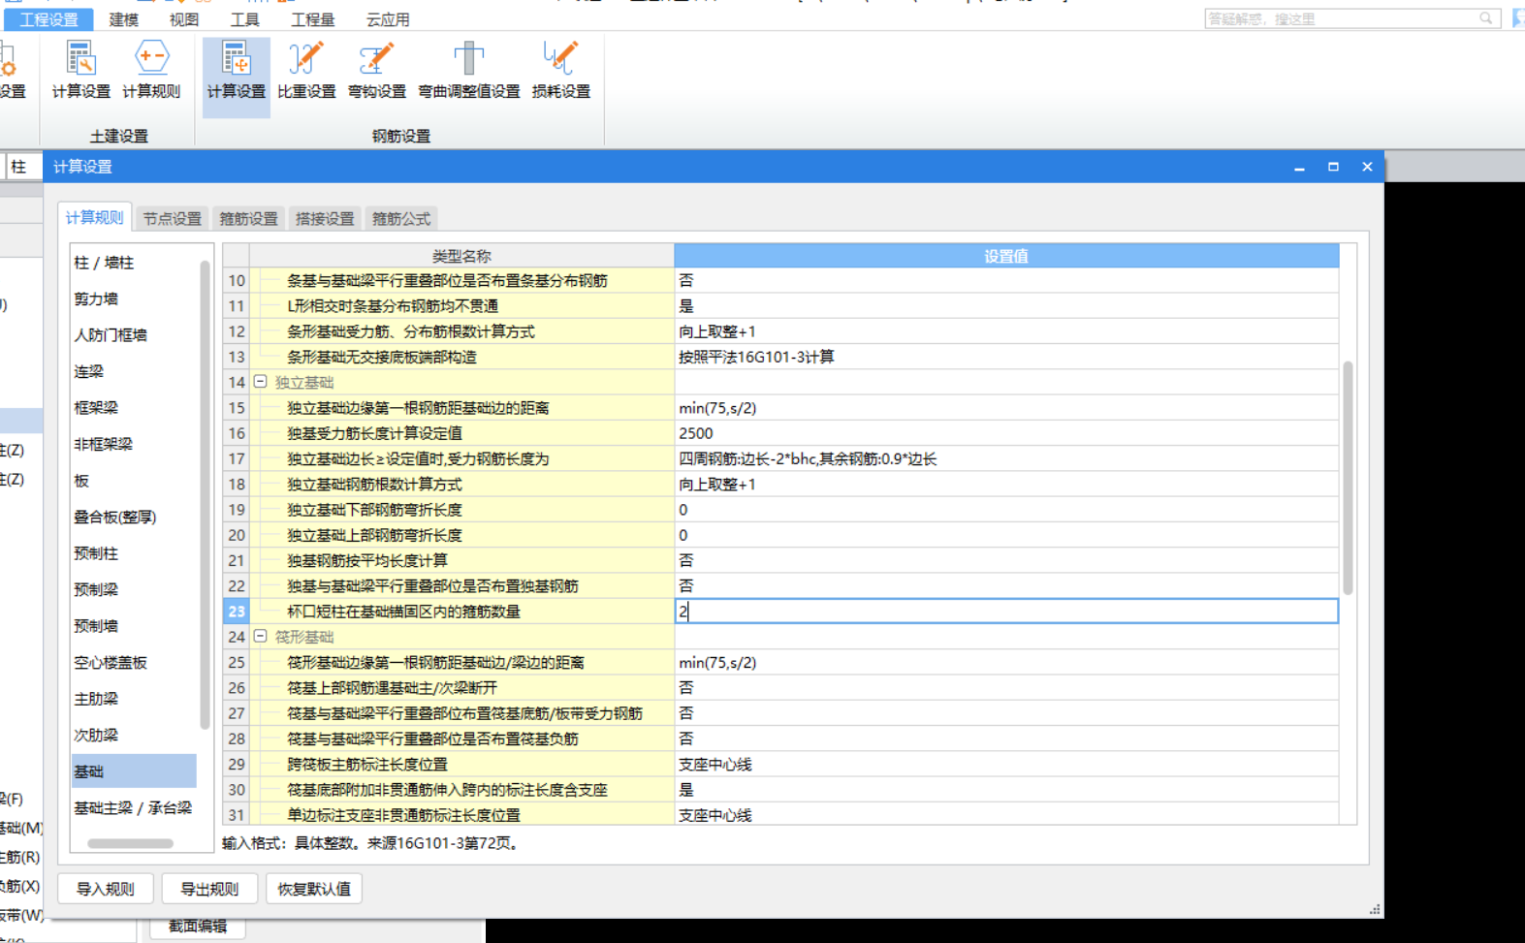Open 弯钩设置 icon

click(376, 71)
